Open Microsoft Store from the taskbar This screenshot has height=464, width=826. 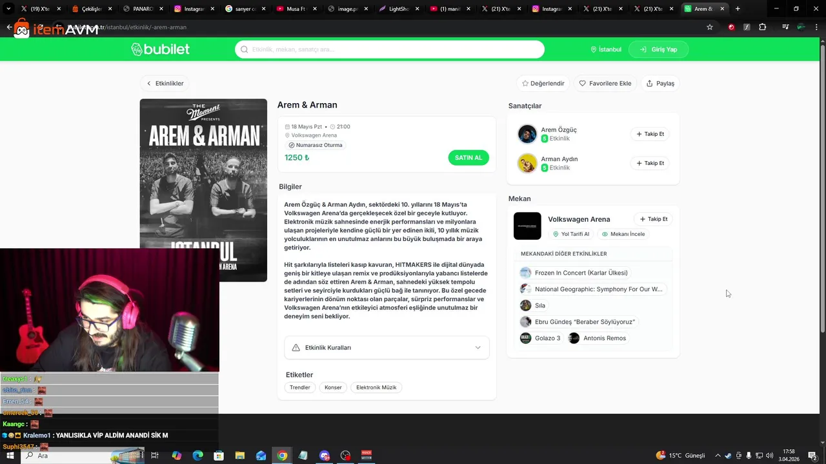[219, 456]
